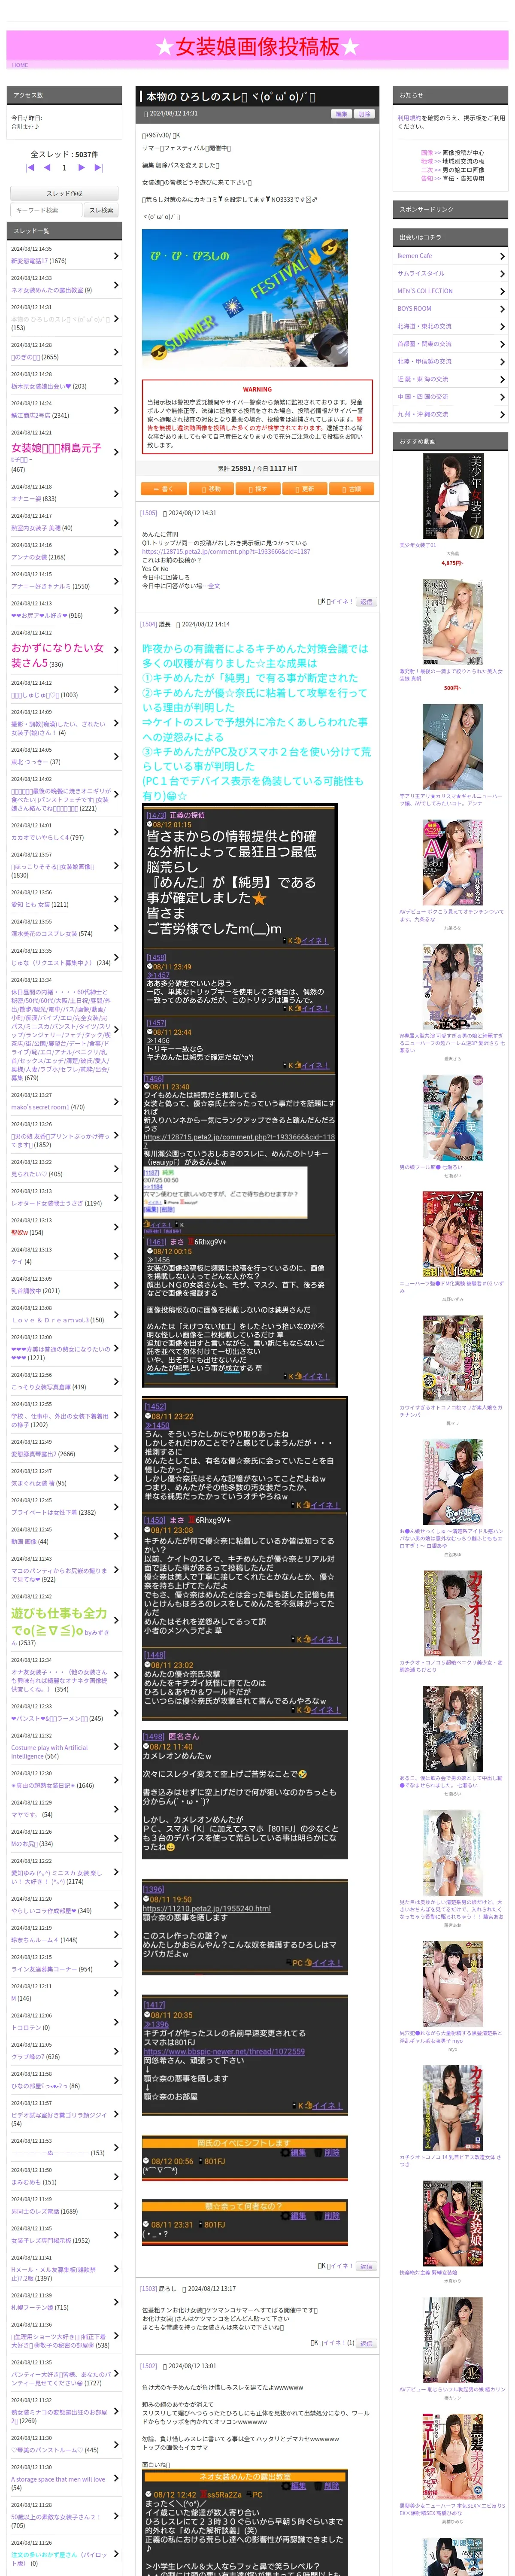Image resolution: width=515 pixels, height=2576 pixels.
Task: Click 返信 button on post 1505
Action: (366, 602)
